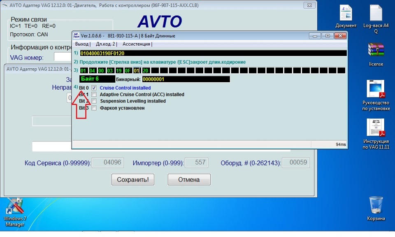This screenshot has width=395, height=237.
Task: Click the Импортер field 557
Action: tap(197, 163)
